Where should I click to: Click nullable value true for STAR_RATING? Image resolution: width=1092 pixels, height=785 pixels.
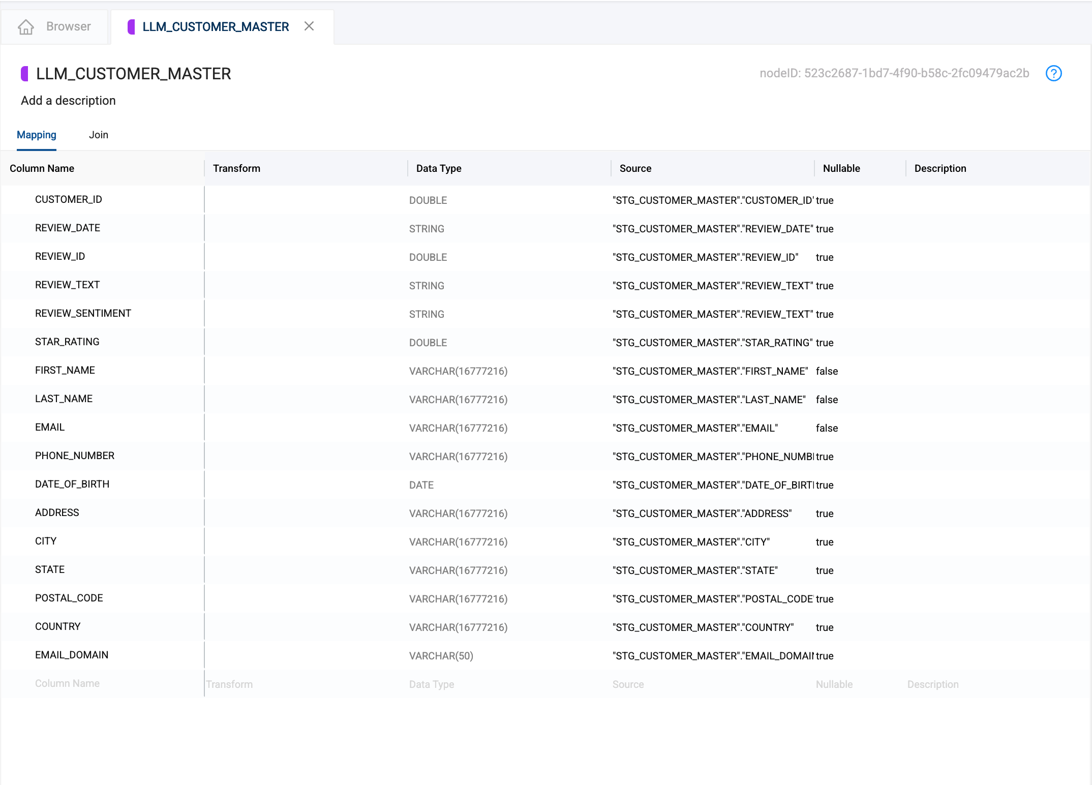824,343
